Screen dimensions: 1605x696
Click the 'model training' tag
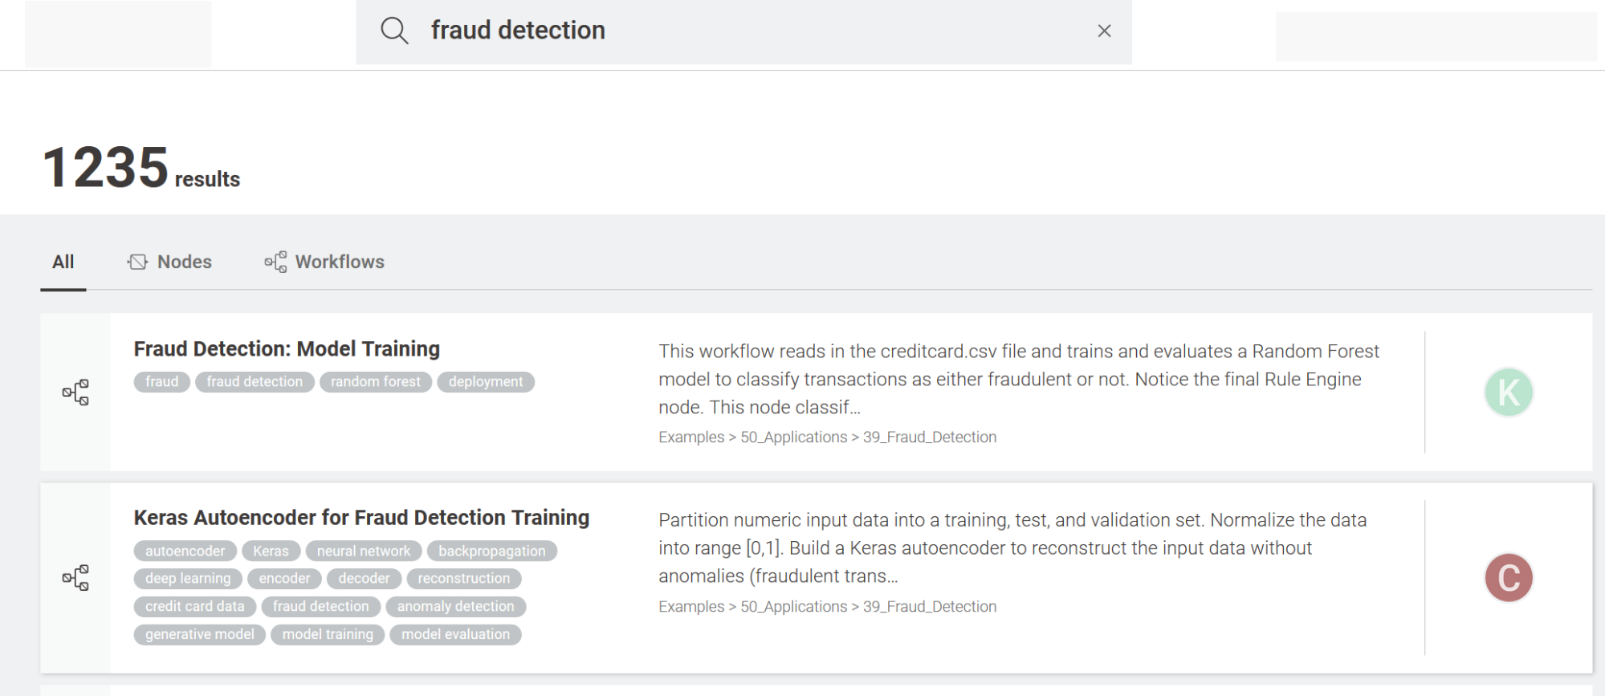[328, 635]
